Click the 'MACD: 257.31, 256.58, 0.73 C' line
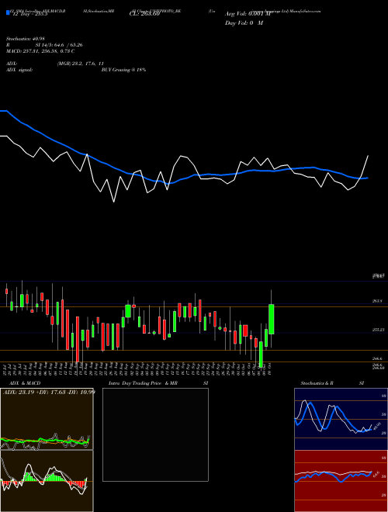The width and height of the screenshot is (388, 512). click(x=40, y=51)
